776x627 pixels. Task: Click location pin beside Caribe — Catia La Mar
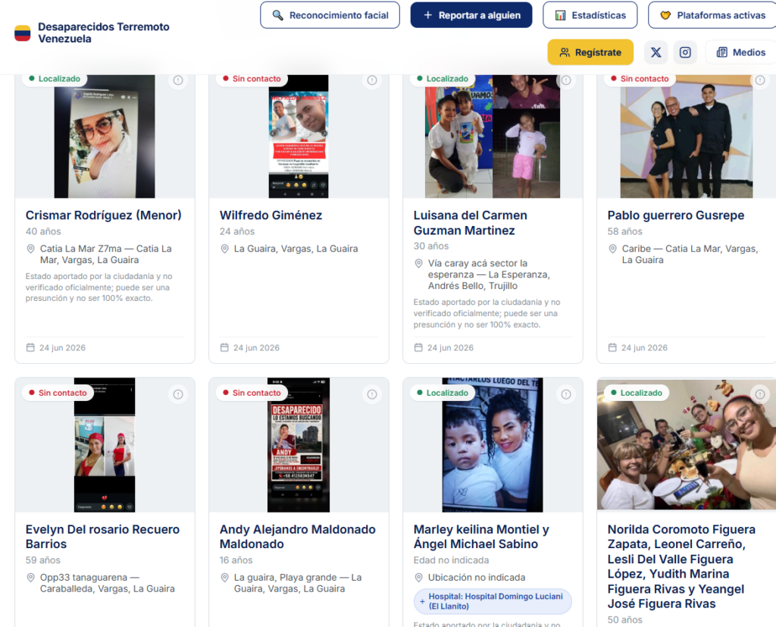tap(612, 249)
